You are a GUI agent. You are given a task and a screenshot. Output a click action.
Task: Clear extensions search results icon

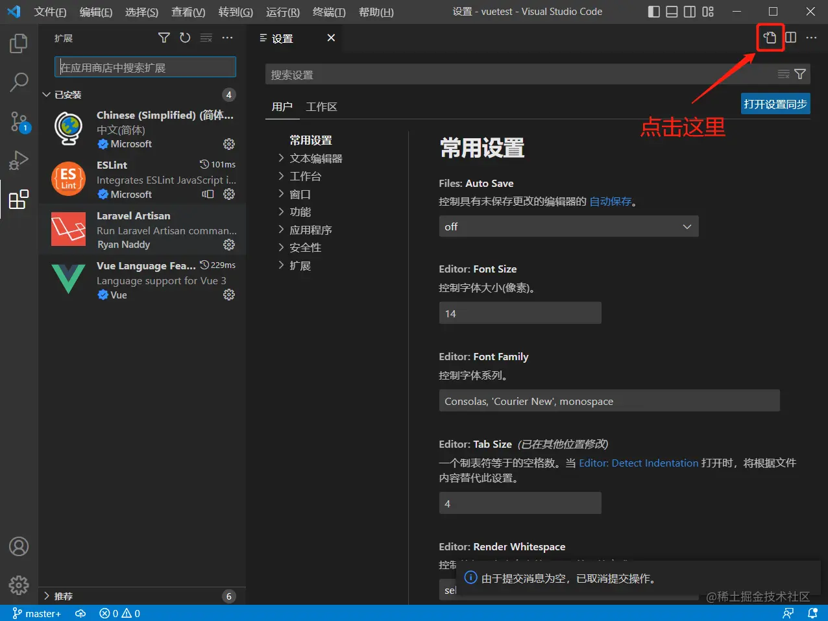(206, 38)
